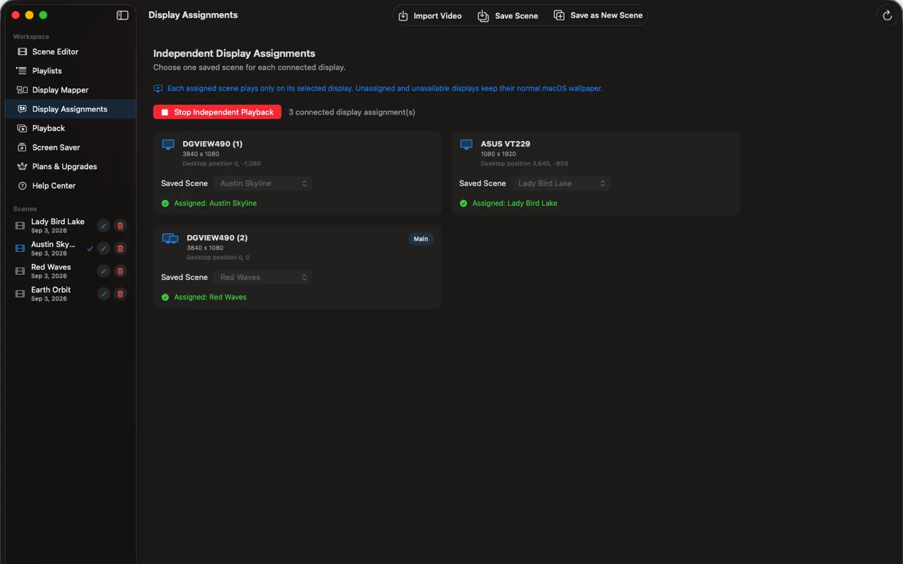This screenshot has height=564, width=903.
Task: Click Import Video in the toolbar
Action: (430, 16)
